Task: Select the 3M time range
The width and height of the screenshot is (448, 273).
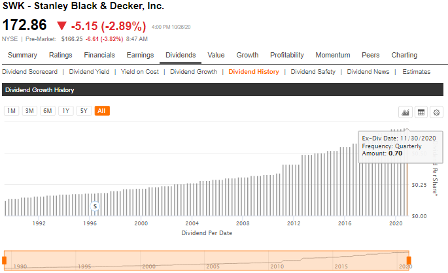Action: pos(29,110)
